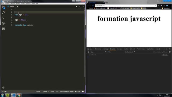Toggle the device toolbar in DevTools
This screenshot has width=172, height=97.
point(91,49)
